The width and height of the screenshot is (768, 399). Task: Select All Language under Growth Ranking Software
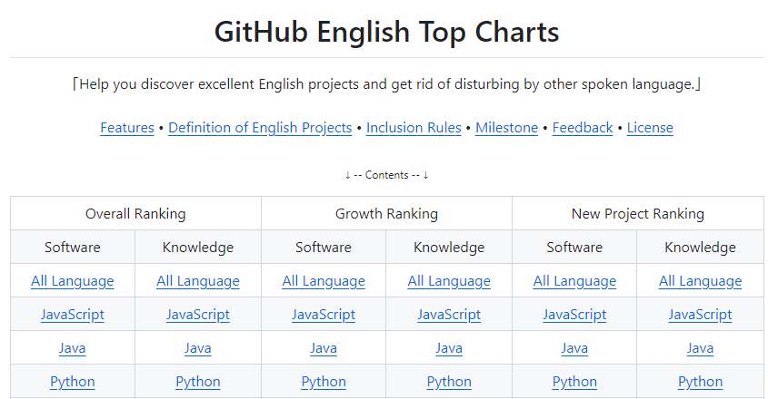tap(324, 281)
